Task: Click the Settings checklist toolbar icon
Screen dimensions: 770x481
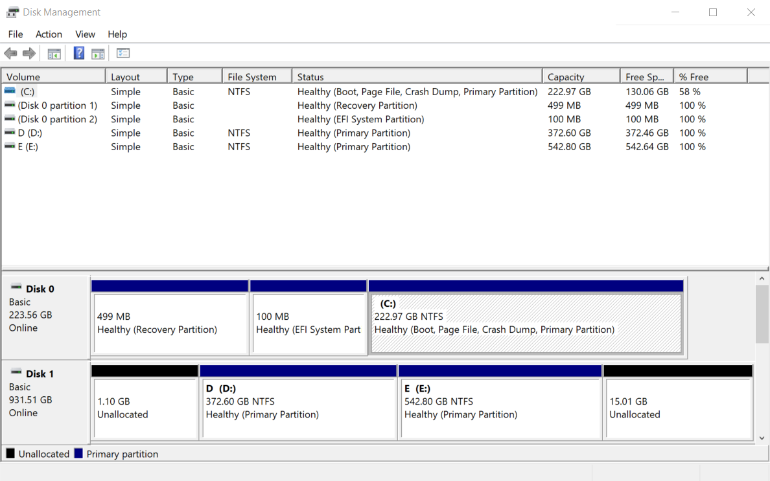Action: pyautogui.click(x=122, y=53)
